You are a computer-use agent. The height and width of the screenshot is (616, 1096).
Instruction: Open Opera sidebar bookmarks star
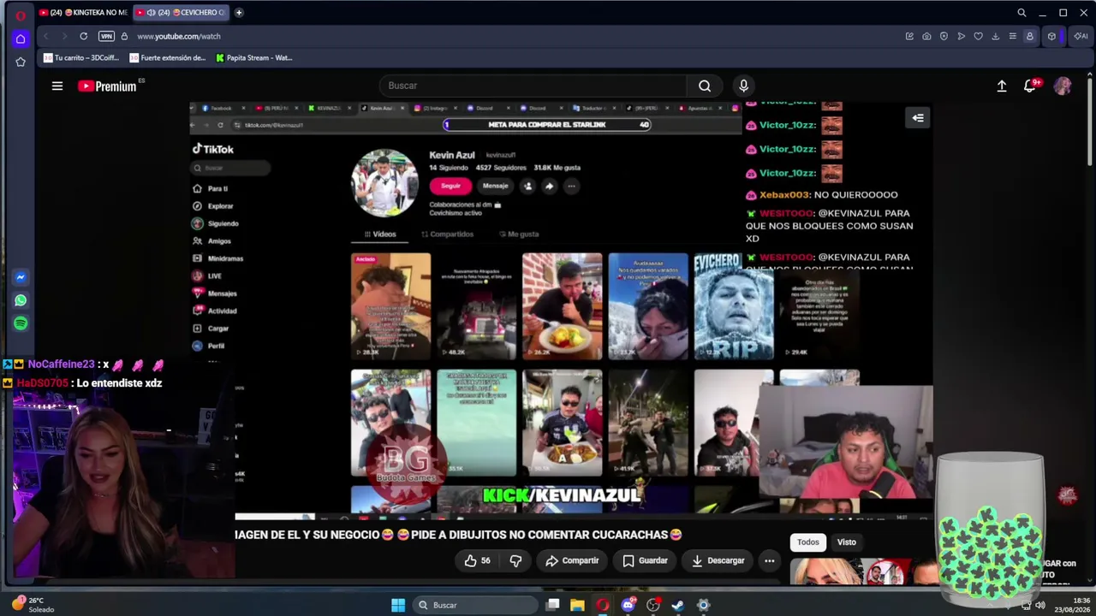pos(21,62)
